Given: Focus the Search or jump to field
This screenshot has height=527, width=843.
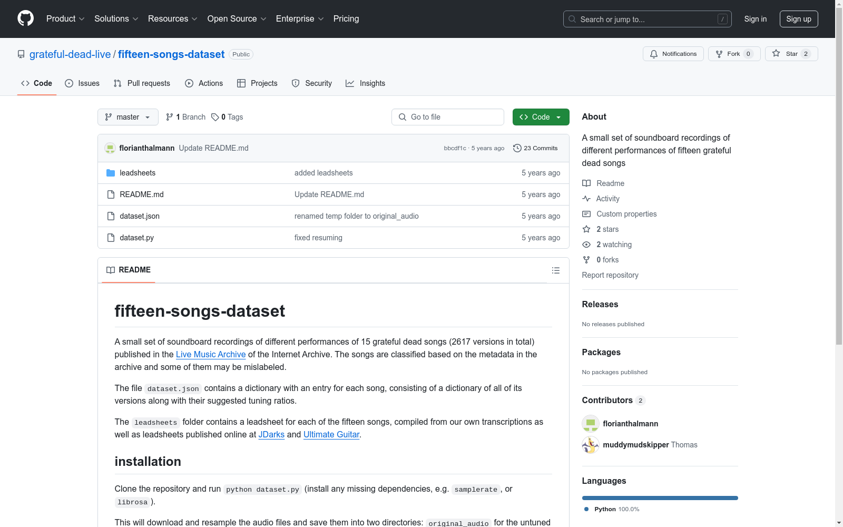Looking at the screenshot, I should (647, 19).
